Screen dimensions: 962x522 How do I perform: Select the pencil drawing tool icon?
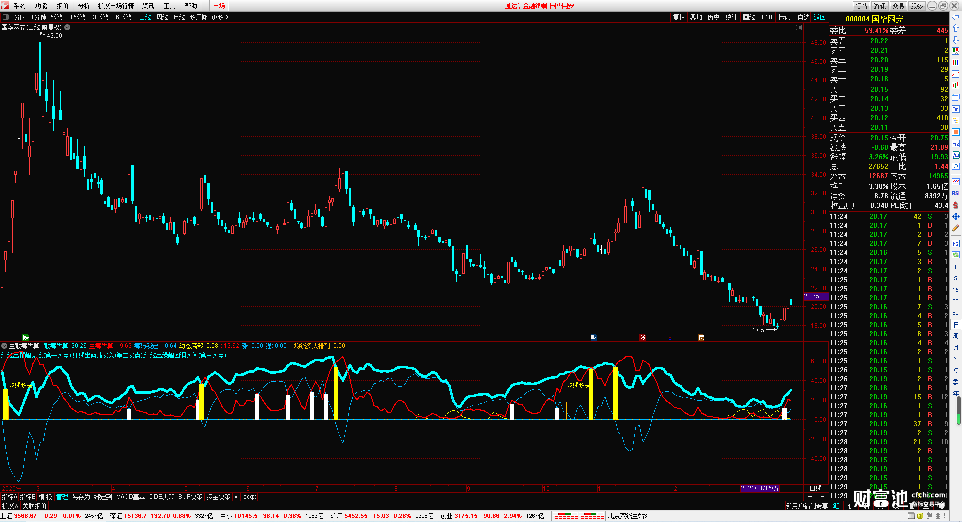click(956, 228)
